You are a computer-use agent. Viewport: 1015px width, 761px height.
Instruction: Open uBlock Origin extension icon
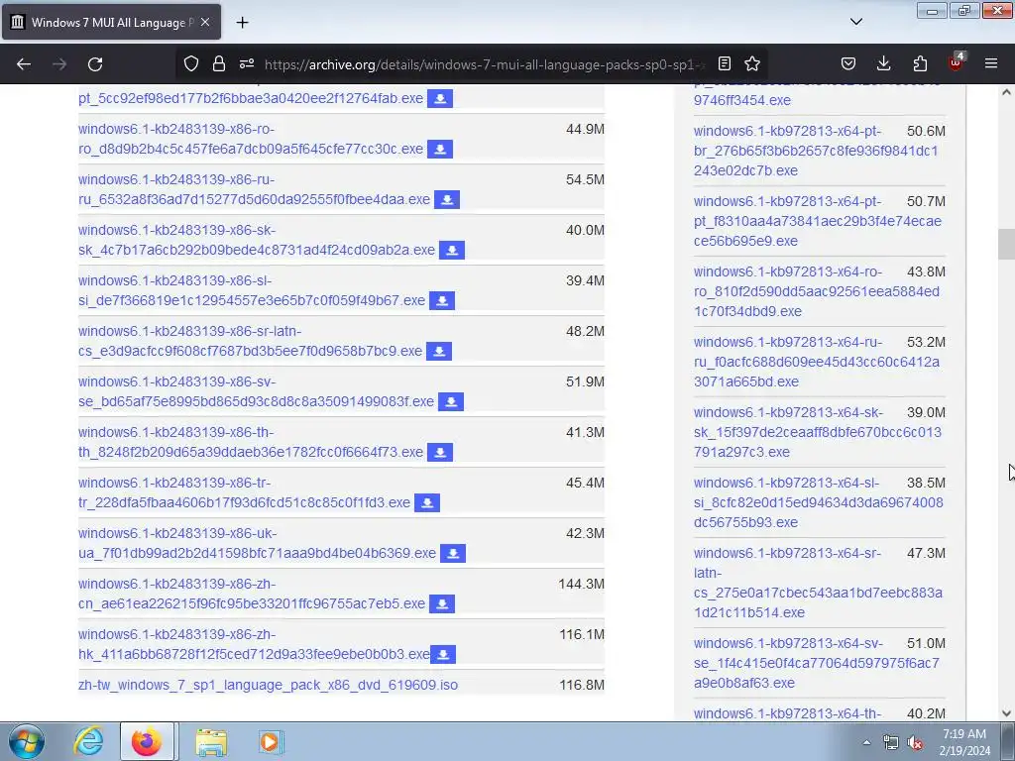point(956,62)
